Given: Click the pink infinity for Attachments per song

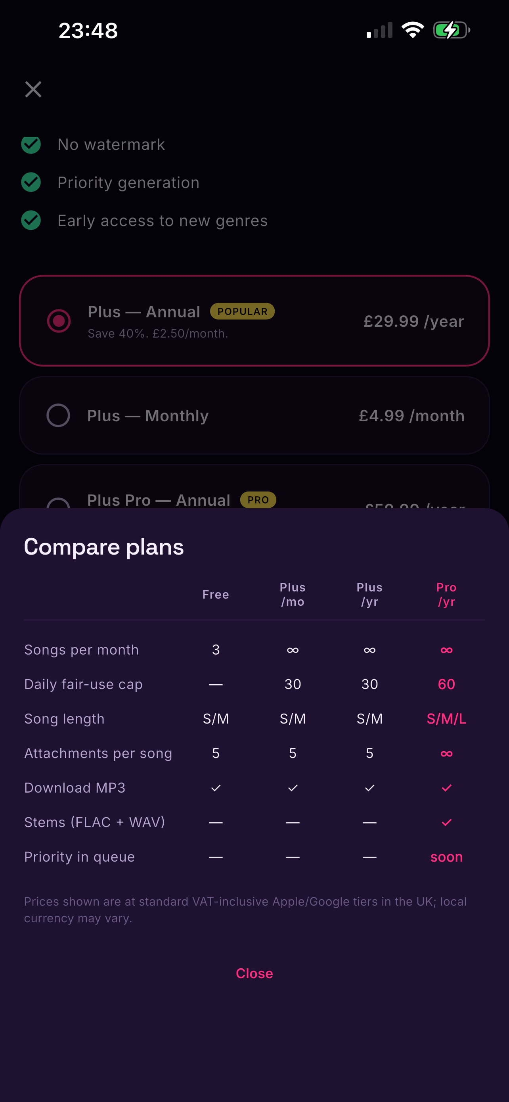Looking at the screenshot, I should pos(446,753).
